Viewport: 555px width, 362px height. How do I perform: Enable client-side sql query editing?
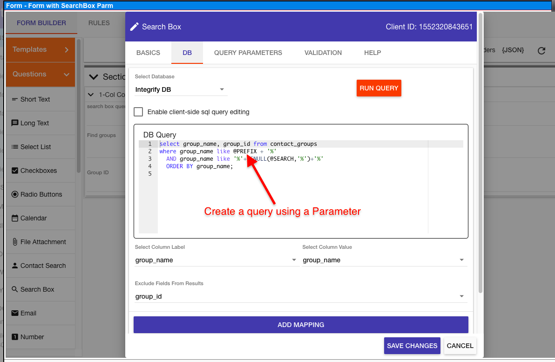point(138,112)
